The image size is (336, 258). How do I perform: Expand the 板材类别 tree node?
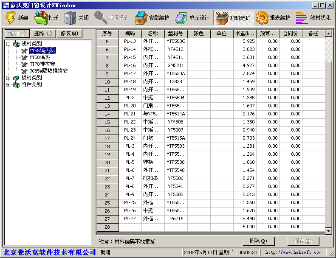(8, 78)
